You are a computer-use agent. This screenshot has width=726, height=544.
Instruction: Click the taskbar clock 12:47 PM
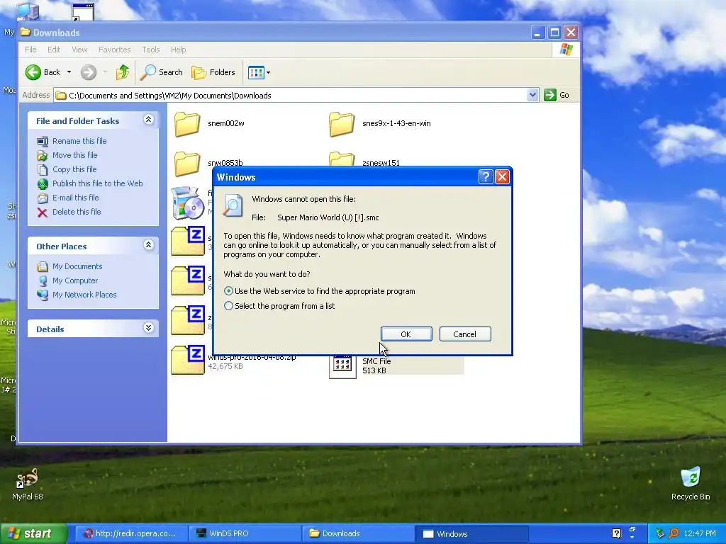[x=699, y=534]
